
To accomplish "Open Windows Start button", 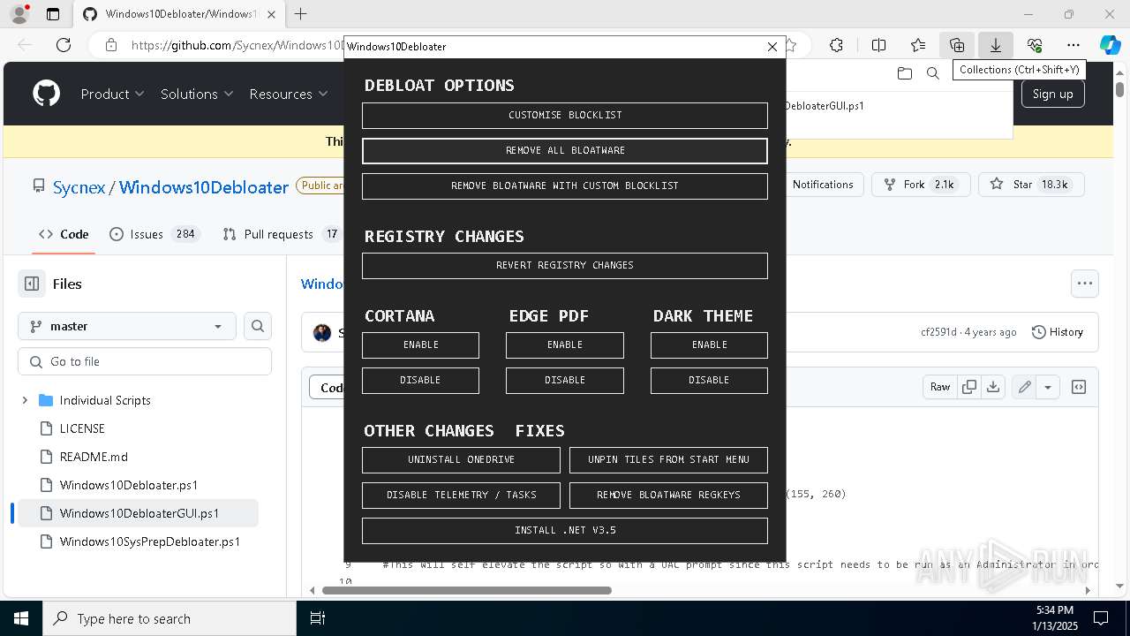I will 21,618.
